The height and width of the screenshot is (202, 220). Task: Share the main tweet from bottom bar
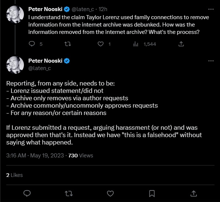coord(194,193)
